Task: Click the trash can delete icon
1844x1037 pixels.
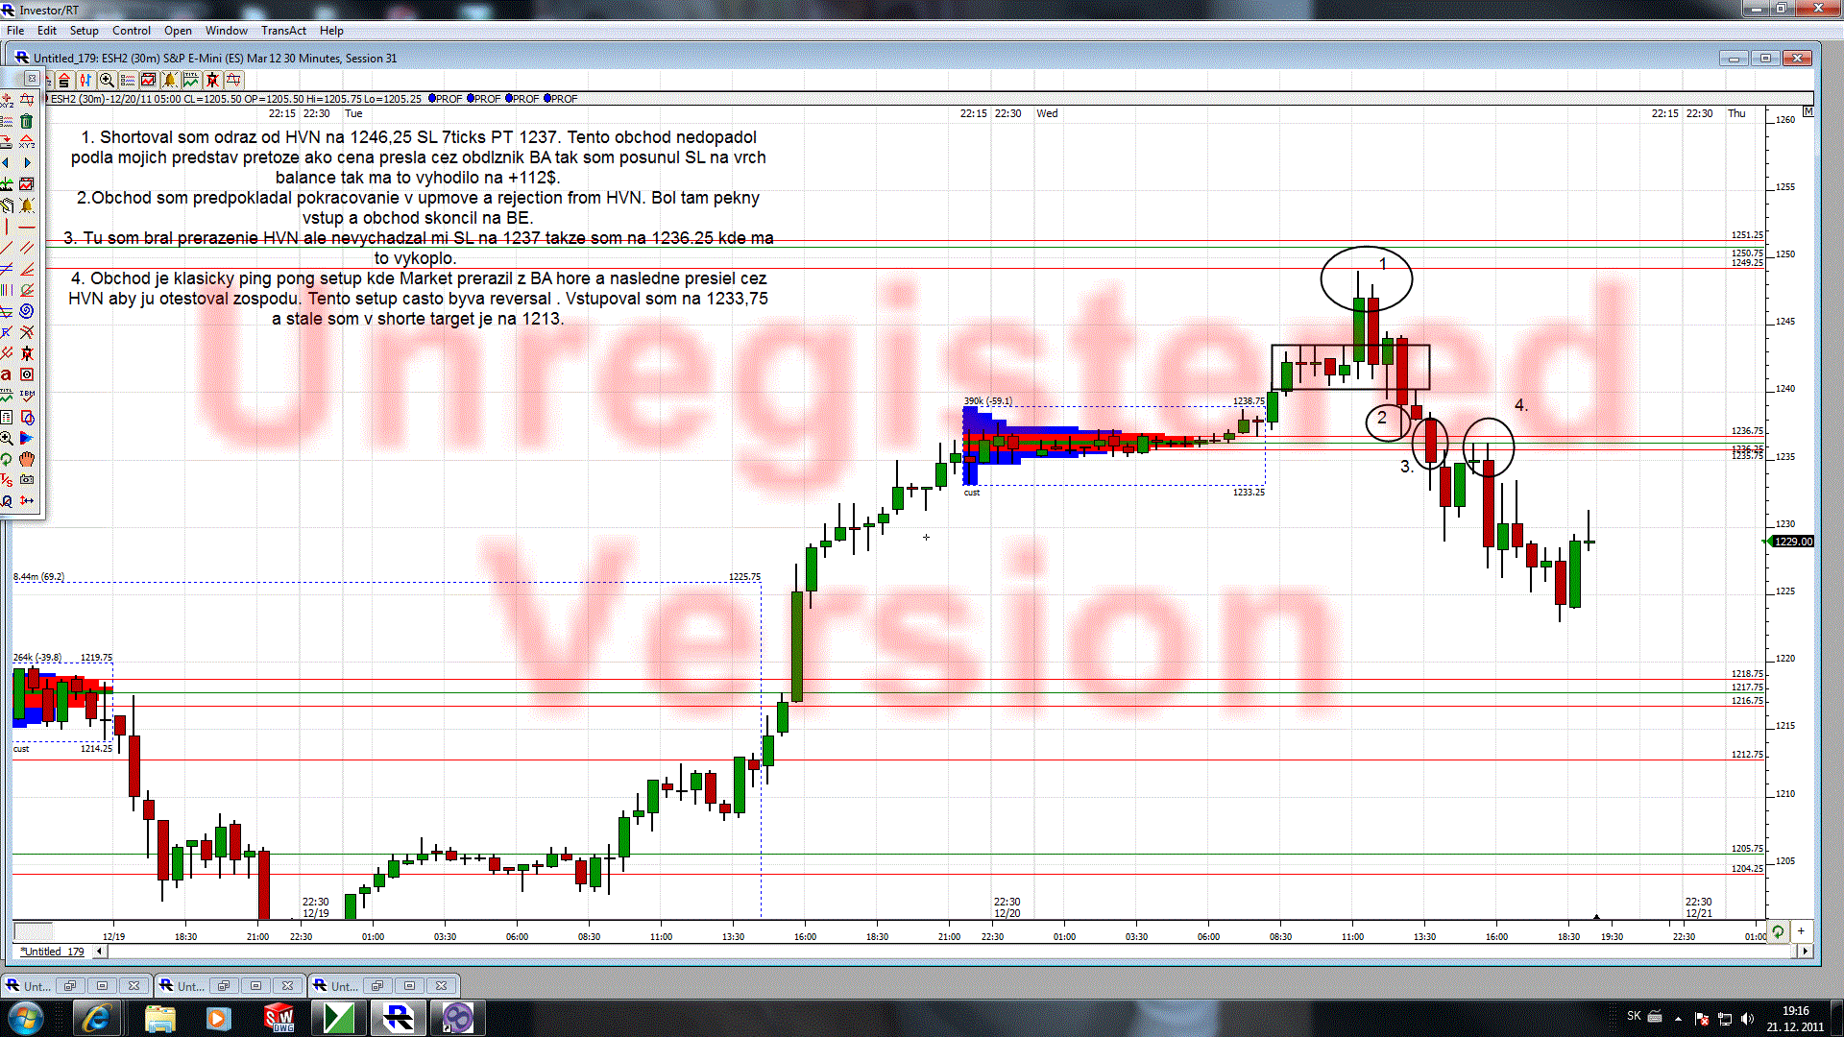Action: pos(27,121)
